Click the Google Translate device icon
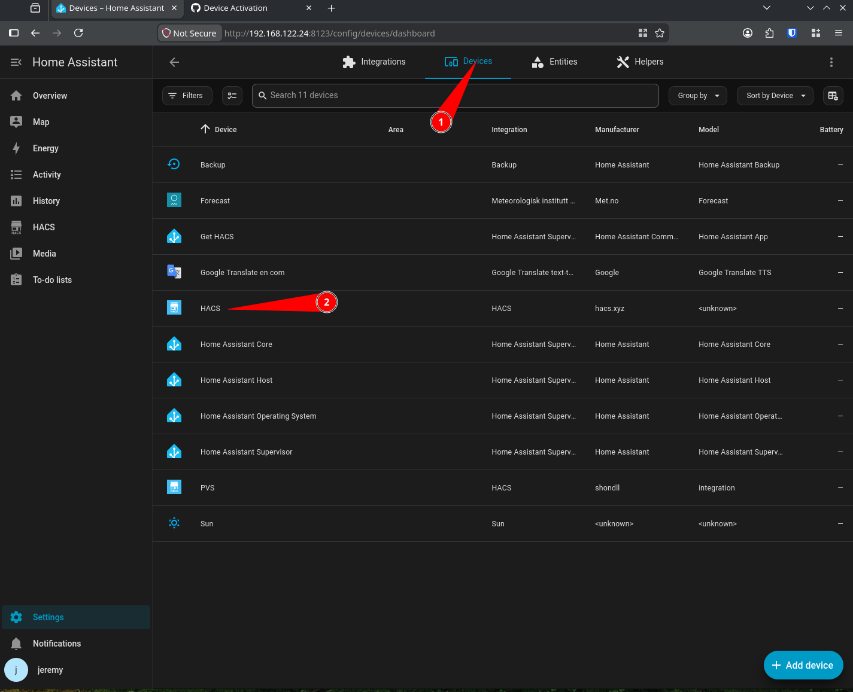This screenshot has width=853, height=692. tap(174, 272)
